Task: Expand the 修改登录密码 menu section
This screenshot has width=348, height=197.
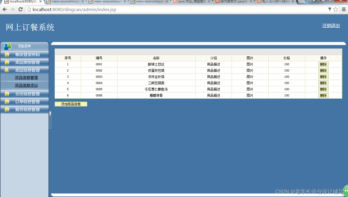Action: 24,54
